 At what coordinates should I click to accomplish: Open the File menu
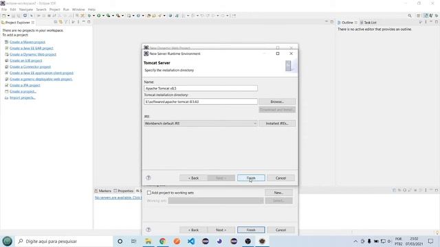[4, 10]
